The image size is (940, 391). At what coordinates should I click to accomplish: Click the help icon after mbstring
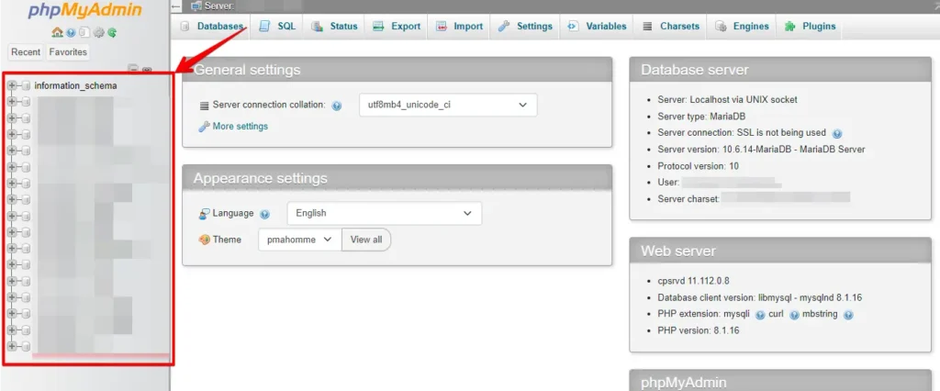click(x=847, y=315)
